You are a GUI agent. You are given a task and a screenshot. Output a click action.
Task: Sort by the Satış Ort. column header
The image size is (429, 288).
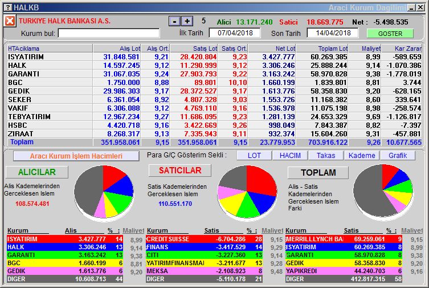coord(233,48)
